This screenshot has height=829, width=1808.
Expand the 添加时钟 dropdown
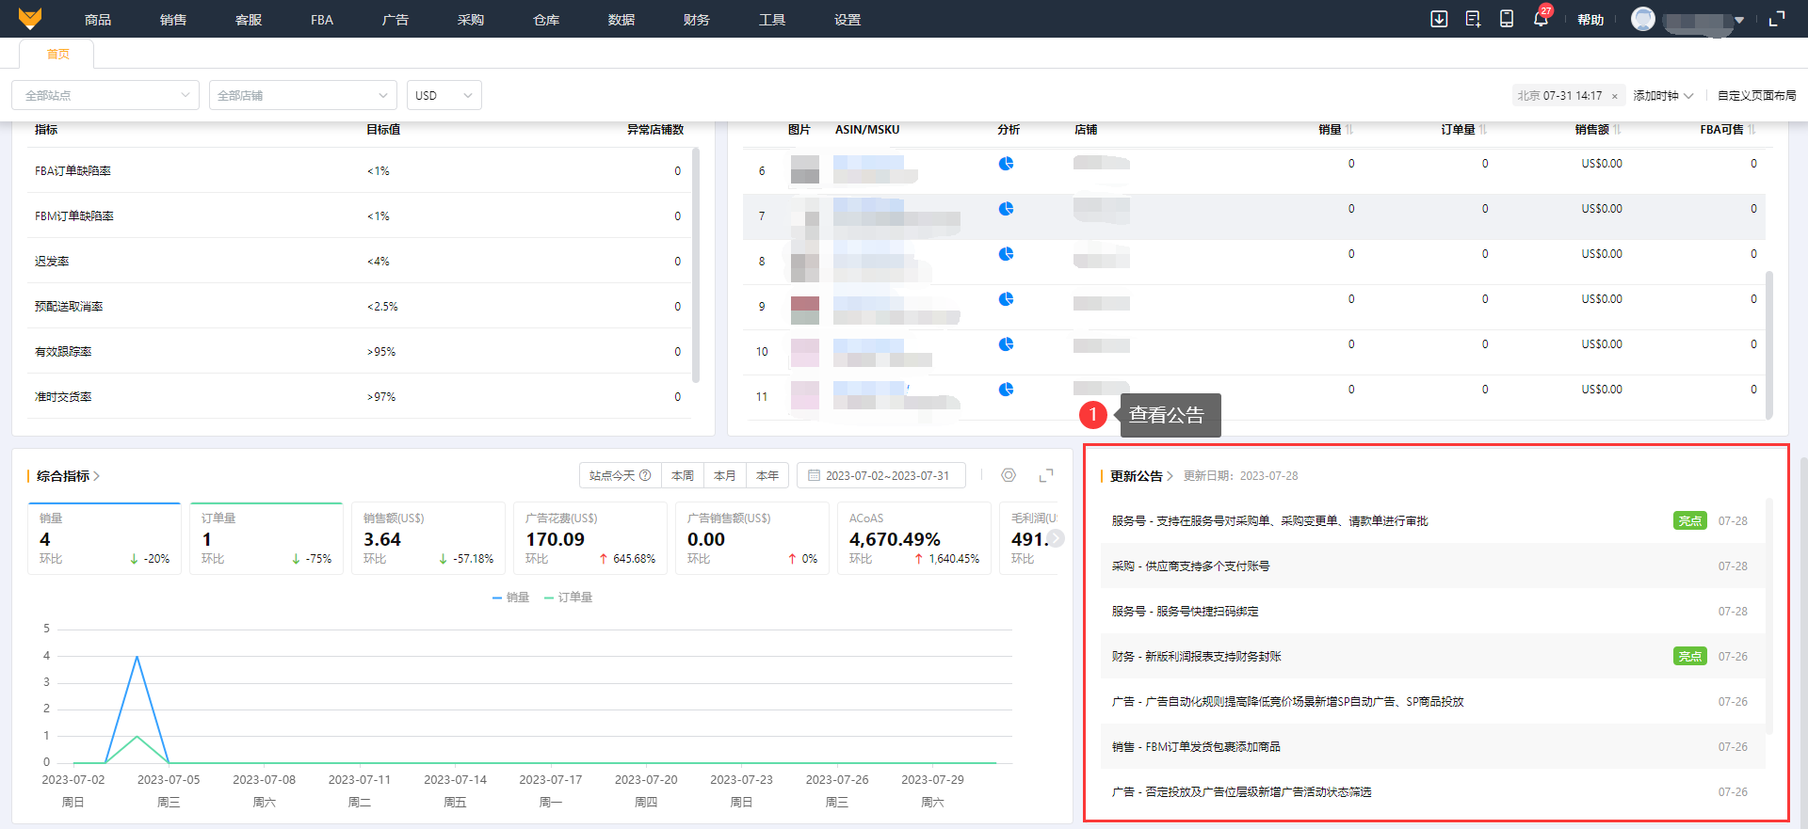coord(1663,95)
